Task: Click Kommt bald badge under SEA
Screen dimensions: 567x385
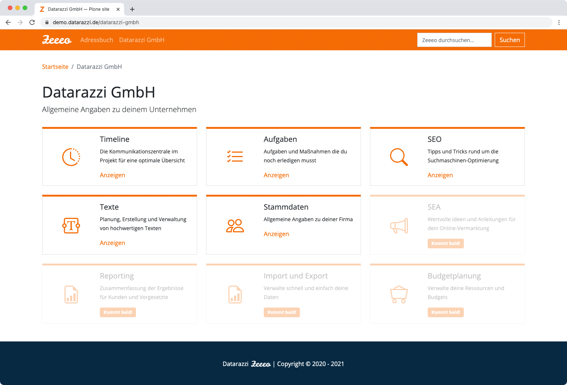Action: tap(446, 244)
